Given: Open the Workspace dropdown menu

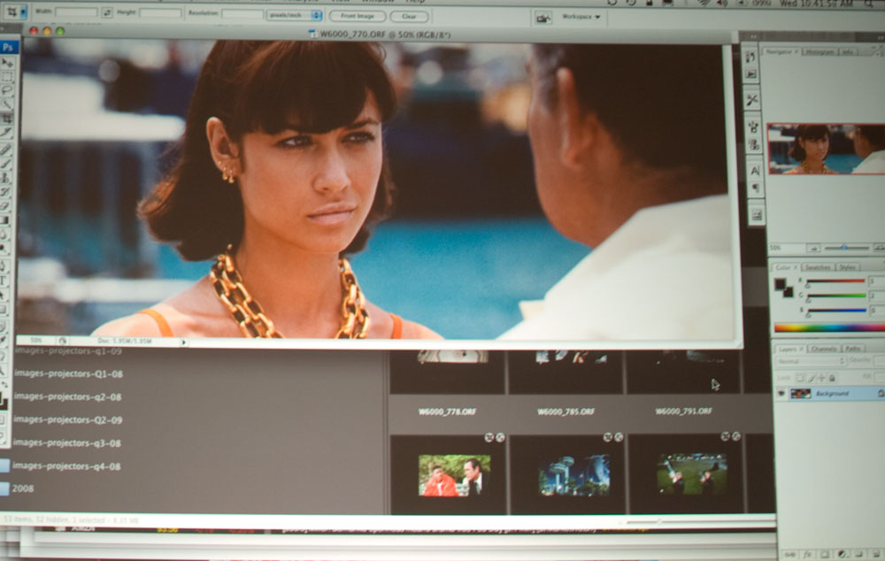Looking at the screenshot, I should click(x=581, y=17).
